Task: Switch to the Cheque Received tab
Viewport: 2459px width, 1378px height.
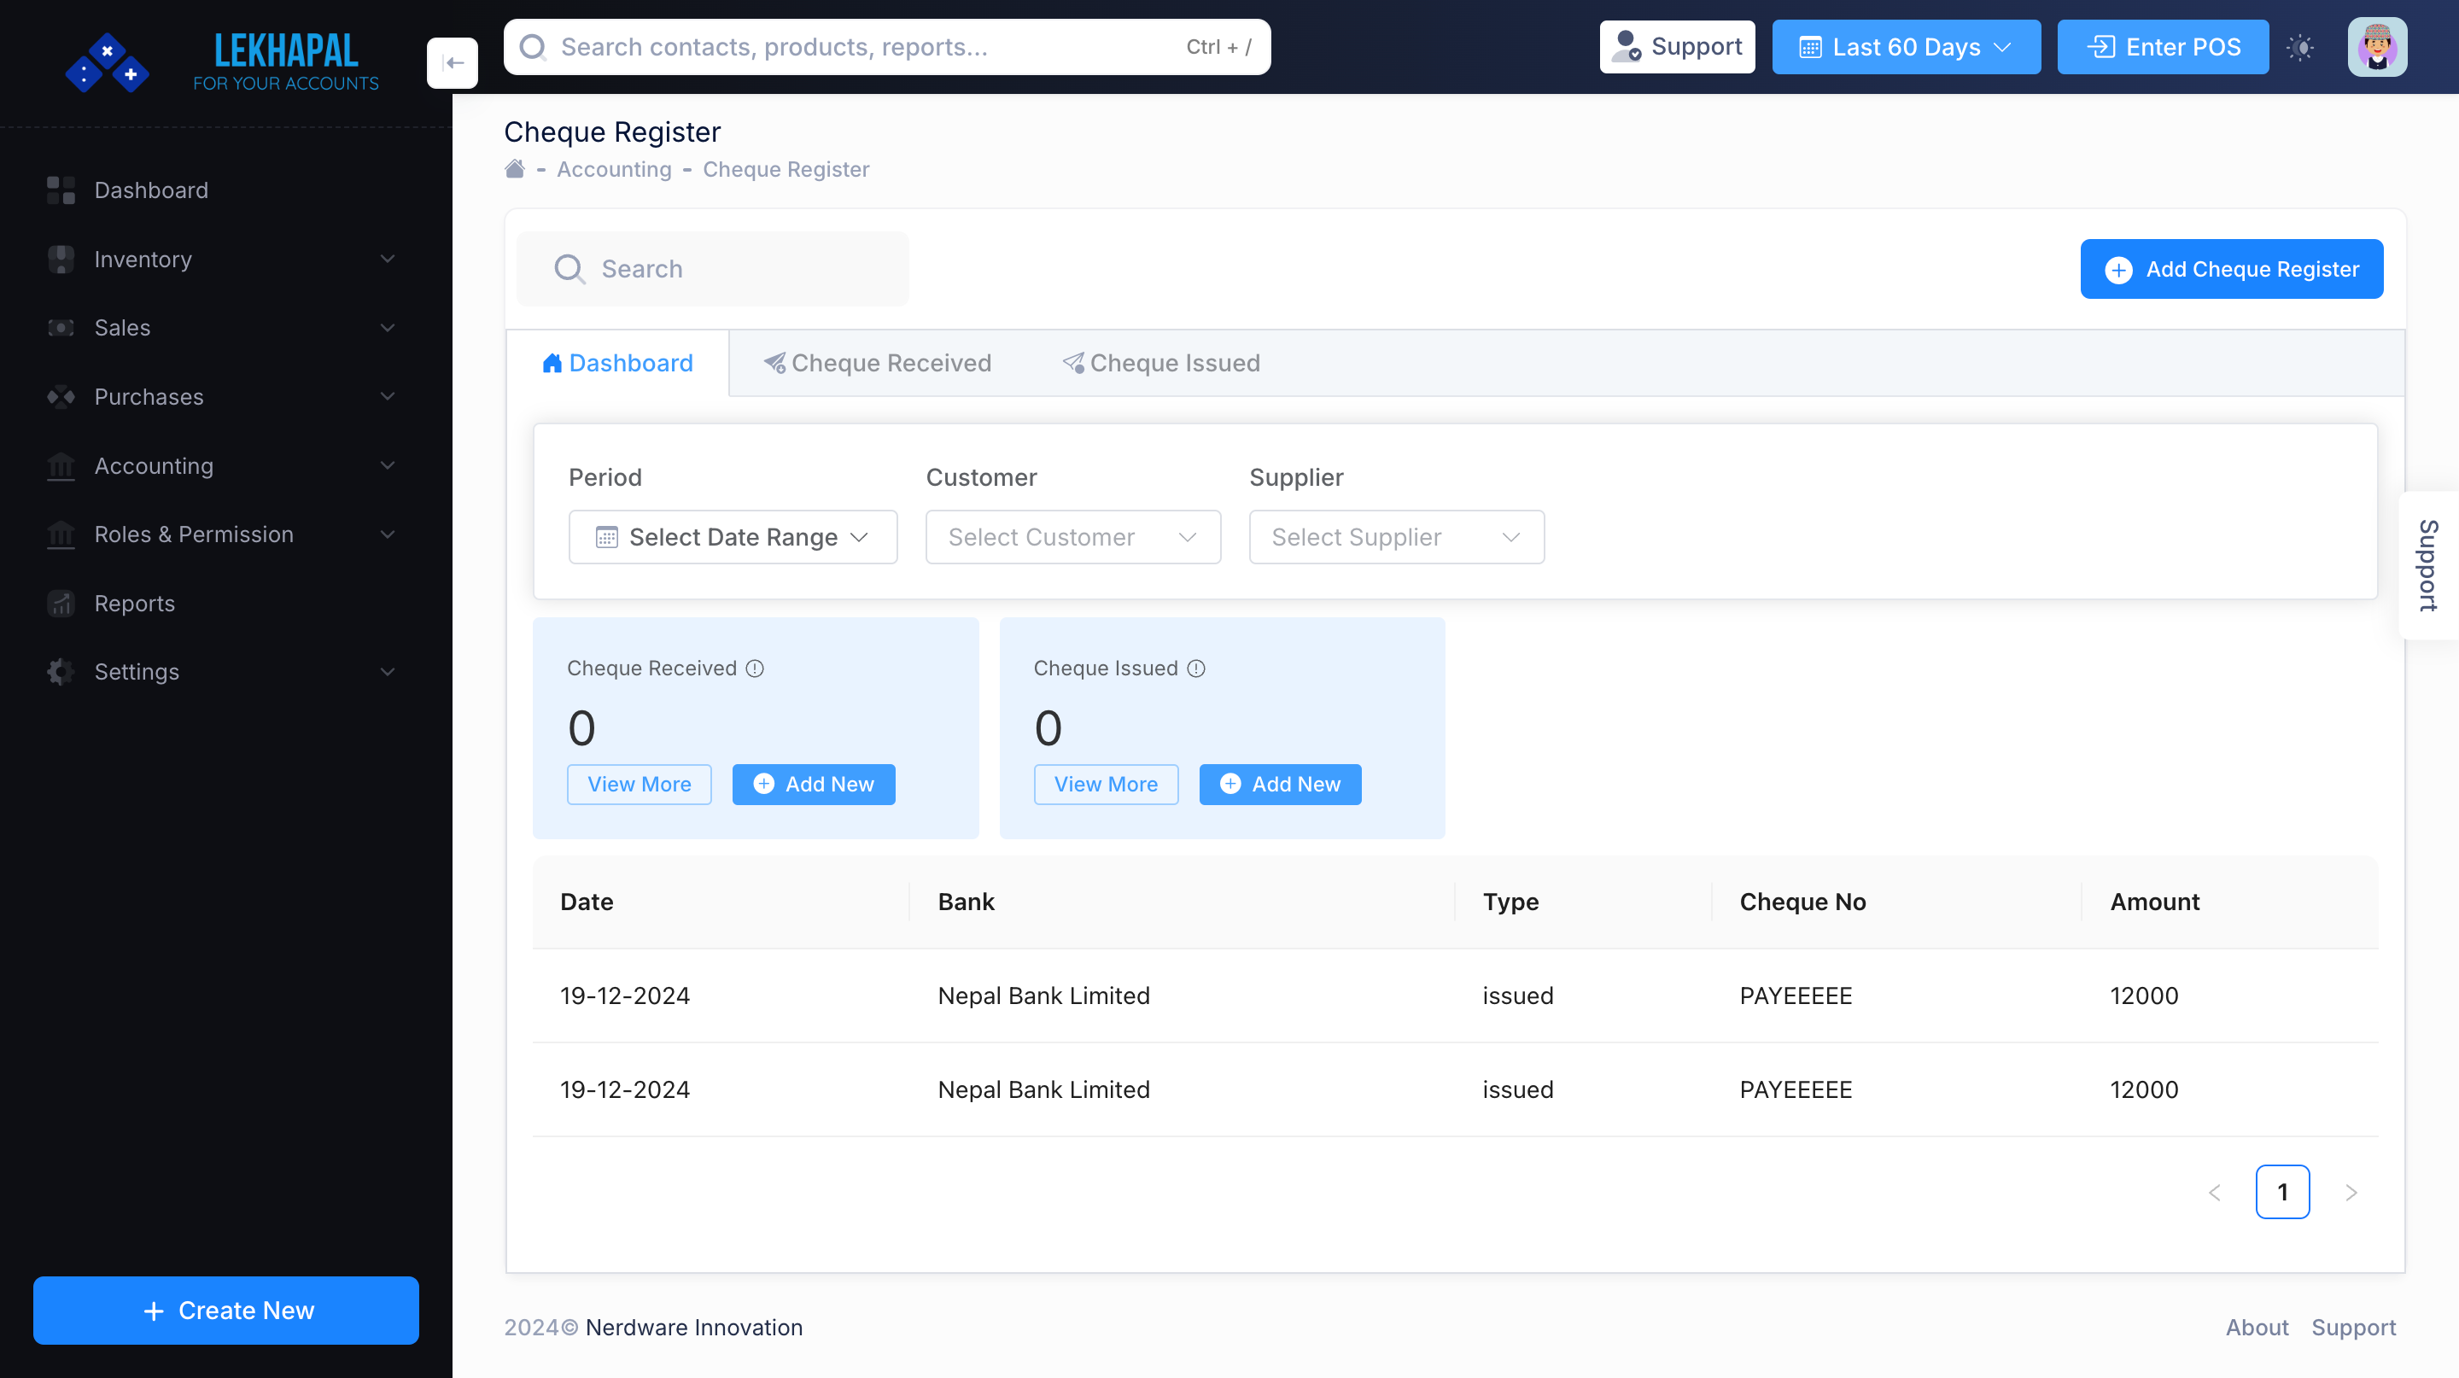Action: [877, 363]
